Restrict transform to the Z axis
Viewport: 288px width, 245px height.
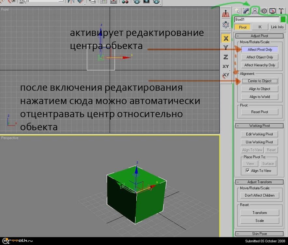coord(225,57)
